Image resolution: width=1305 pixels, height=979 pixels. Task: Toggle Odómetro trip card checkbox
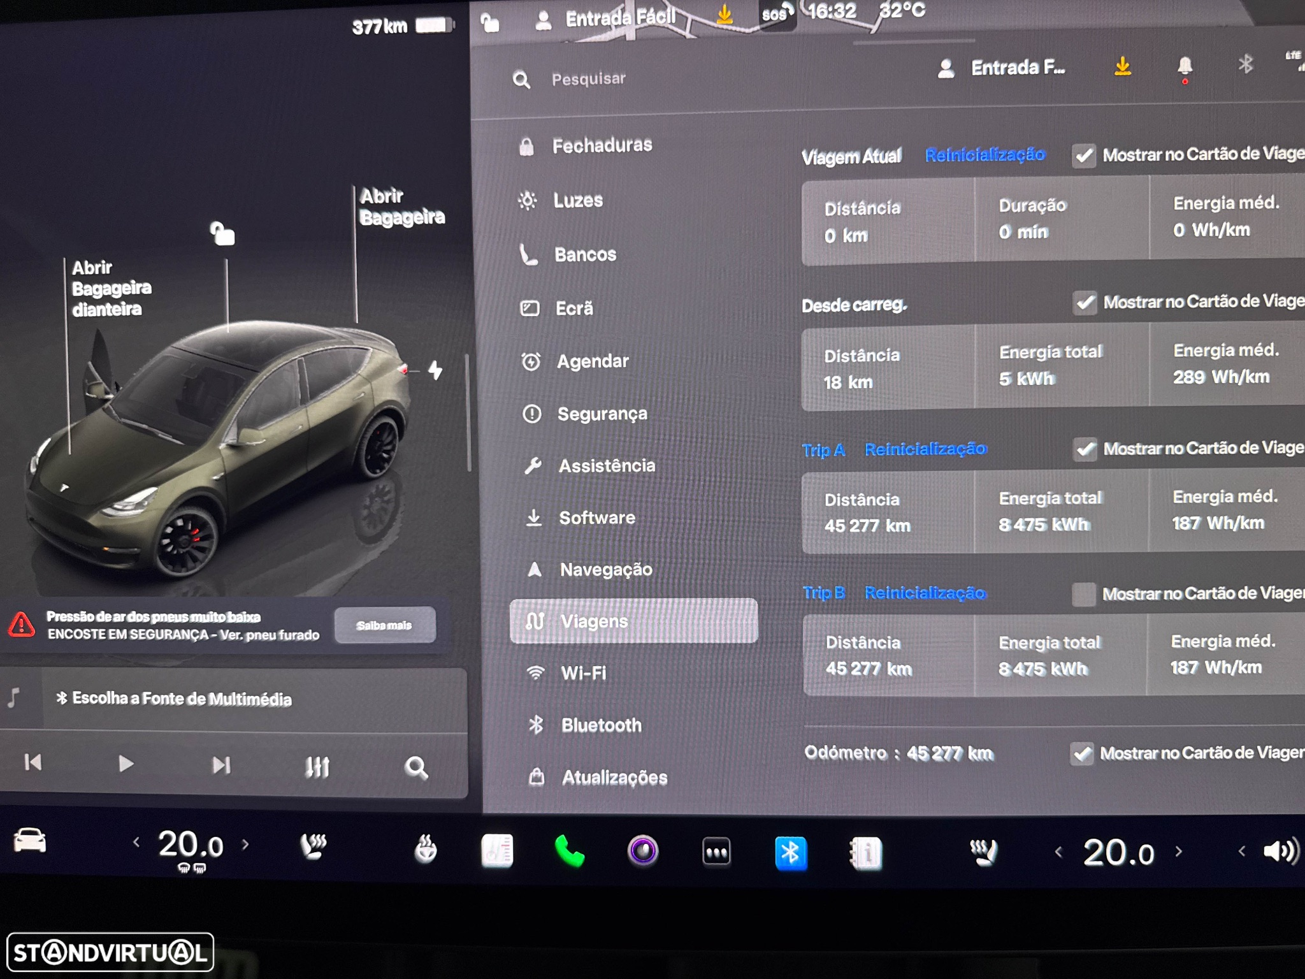(1082, 754)
